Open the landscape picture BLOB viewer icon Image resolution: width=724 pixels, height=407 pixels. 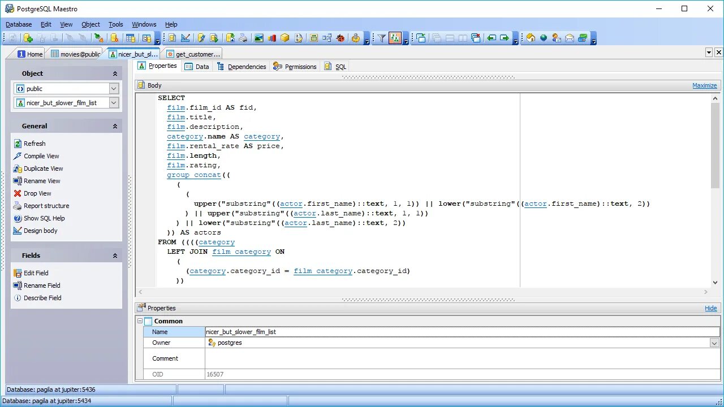[258, 38]
